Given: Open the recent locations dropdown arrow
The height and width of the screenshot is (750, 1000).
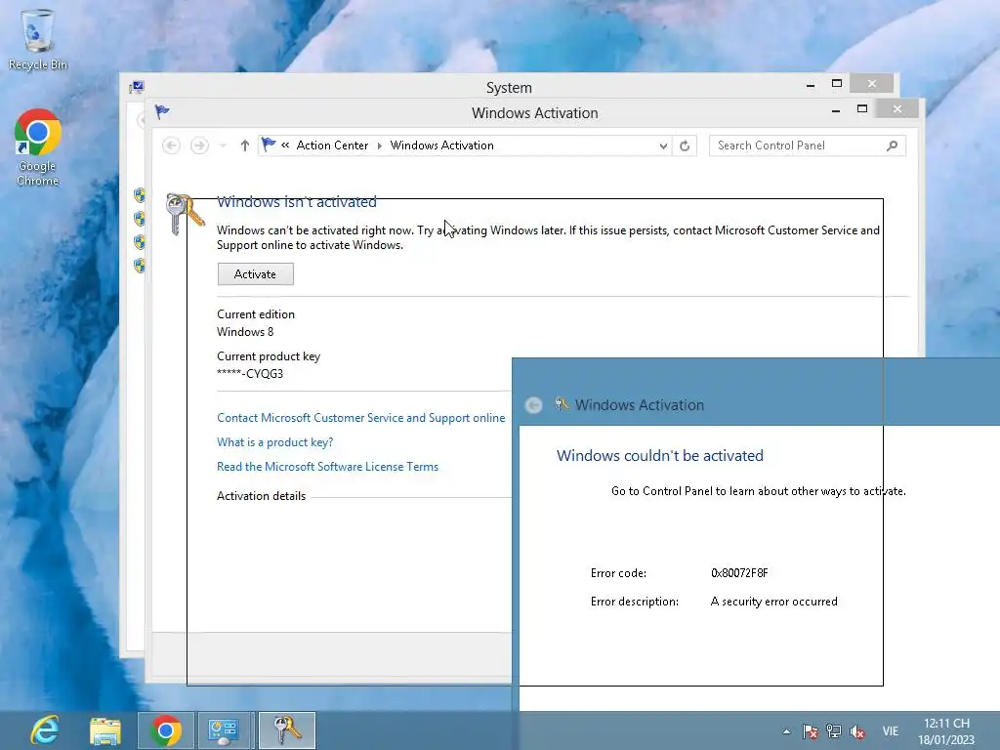Looking at the screenshot, I should pyautogui.click(x=223, y=146).
